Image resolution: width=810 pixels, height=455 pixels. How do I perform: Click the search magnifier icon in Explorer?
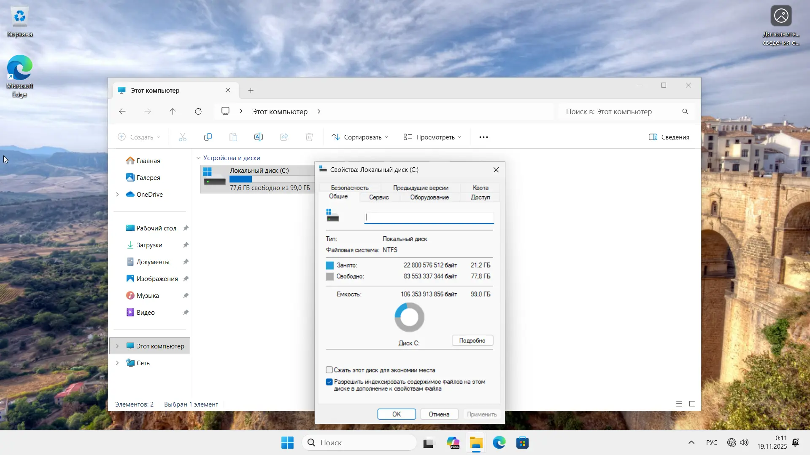685,111
